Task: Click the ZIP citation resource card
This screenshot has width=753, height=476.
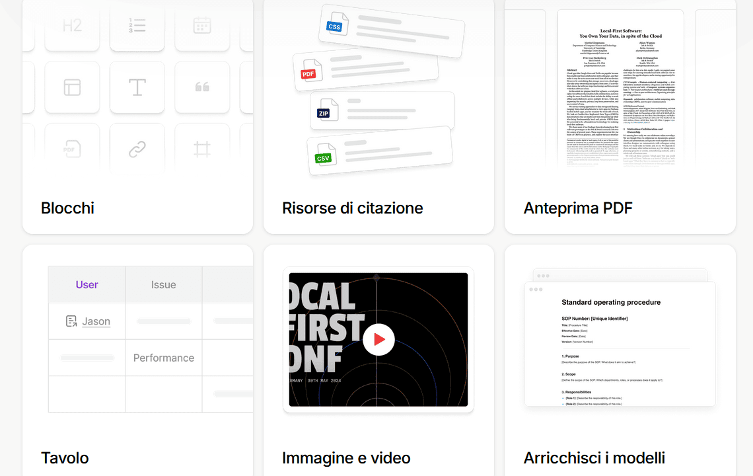Action: 382,110
